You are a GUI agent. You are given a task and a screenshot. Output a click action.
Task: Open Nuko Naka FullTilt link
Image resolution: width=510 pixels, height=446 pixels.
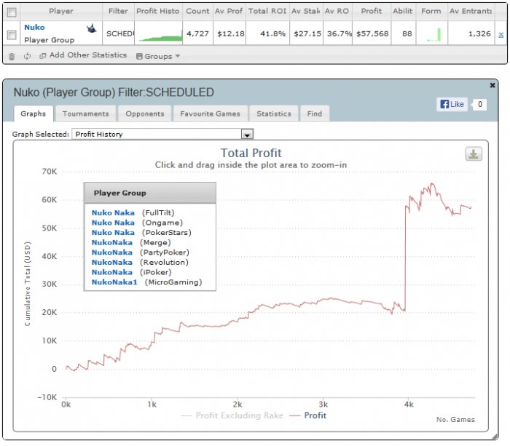pos(113,212)
